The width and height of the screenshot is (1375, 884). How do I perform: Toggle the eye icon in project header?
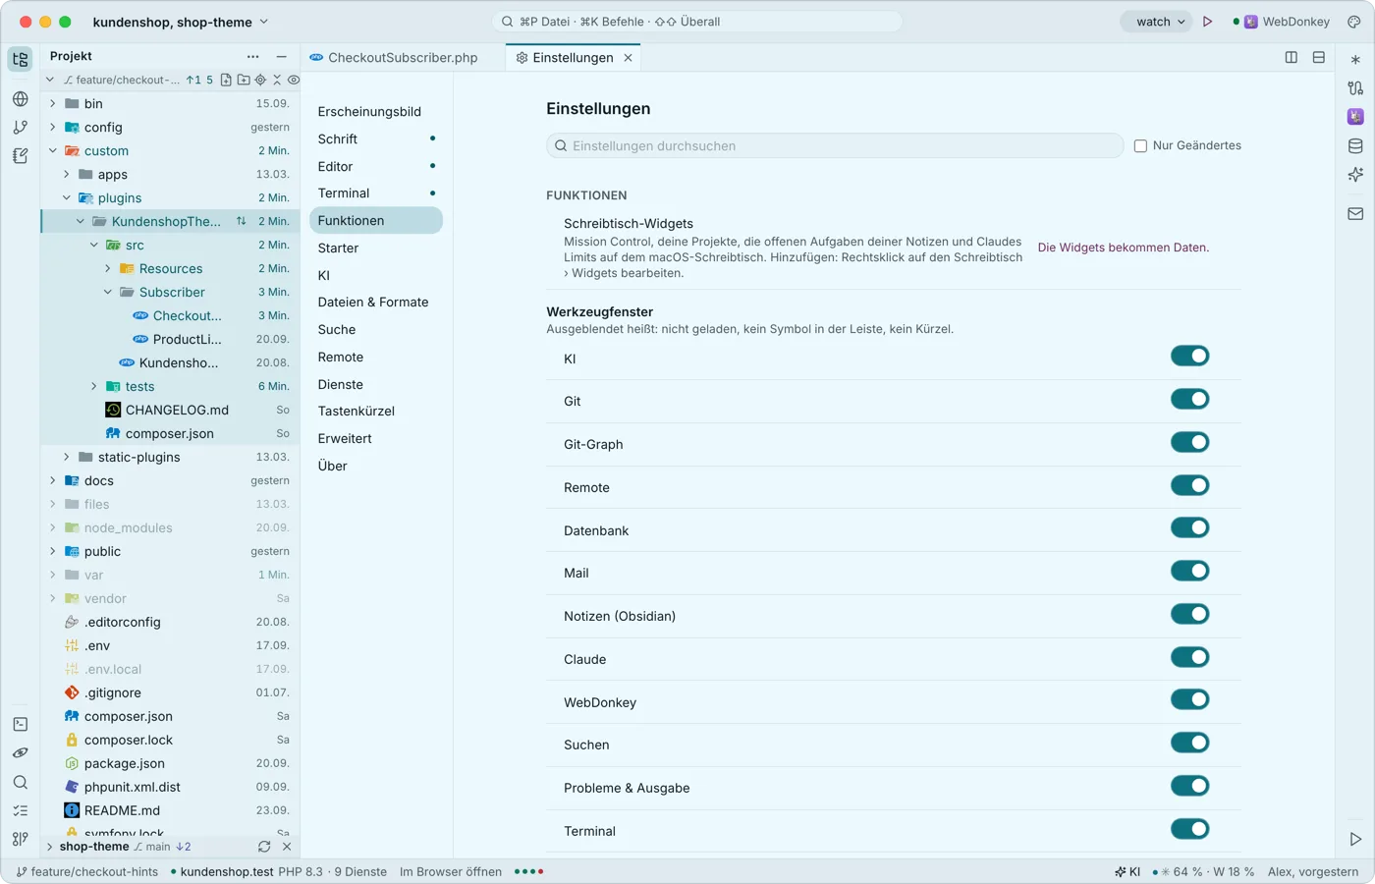pyautogui.click(x=293, y=81)
